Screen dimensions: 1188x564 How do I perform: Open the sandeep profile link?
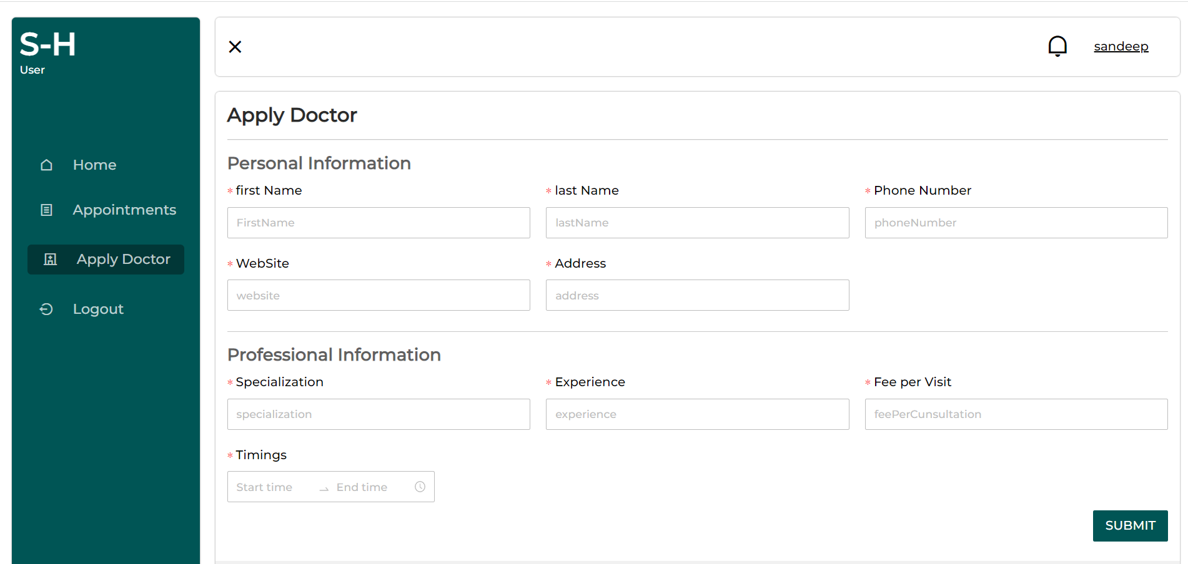(1121, 47)
